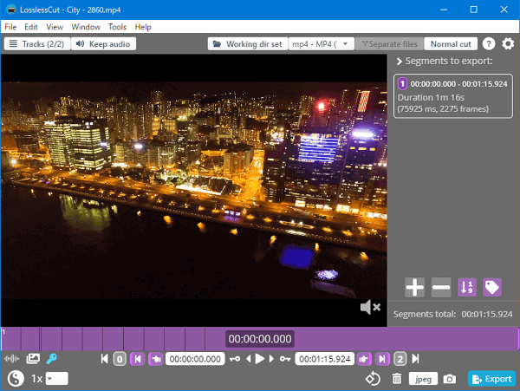Click the reorder segments numeric sort icon
This screenshot has width=520, height=391.
(x=467, y=288)
